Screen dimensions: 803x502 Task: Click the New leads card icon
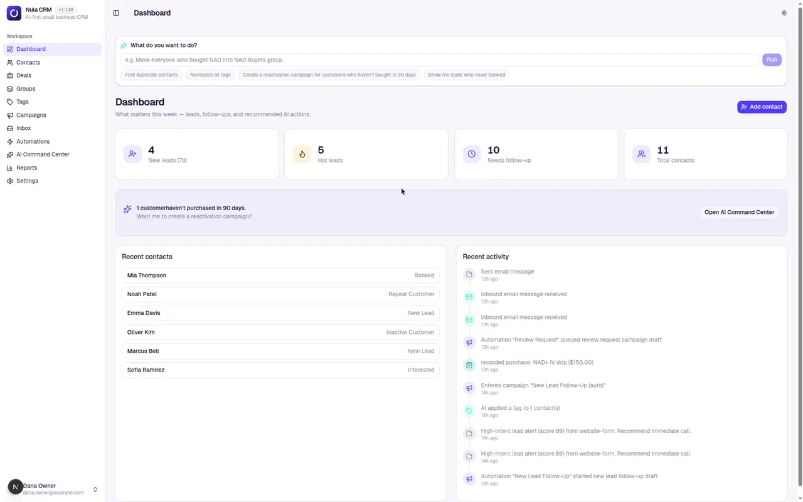[x=132, y=154]
